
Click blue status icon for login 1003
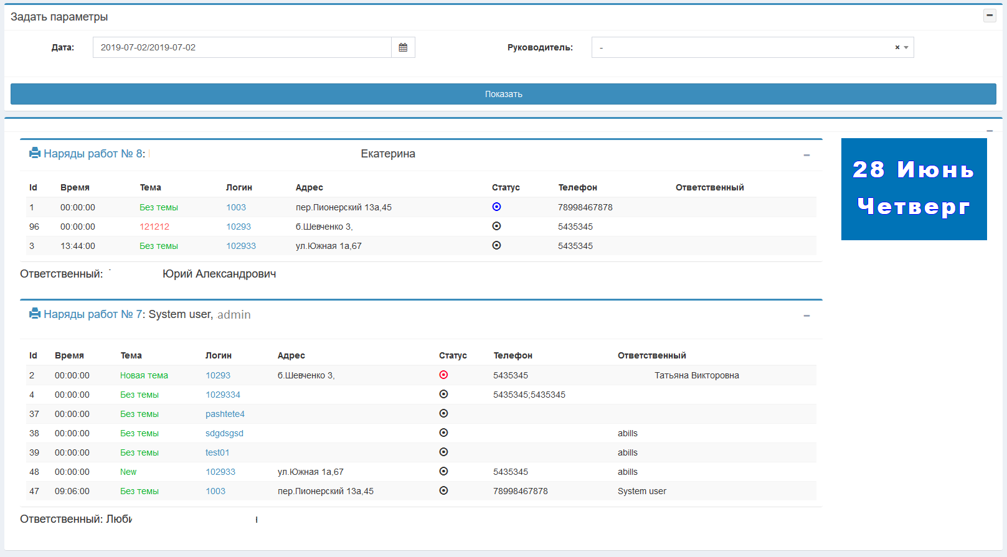pyautogui.click(x=496, y=207)
